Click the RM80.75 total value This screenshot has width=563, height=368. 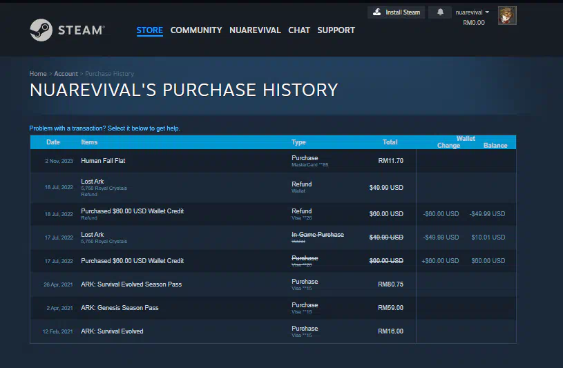(391, 284)
